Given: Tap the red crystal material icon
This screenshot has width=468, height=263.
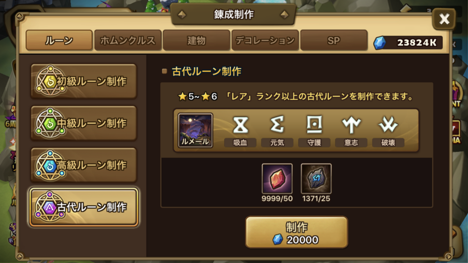Looking at the screenshot, I should (277, 179).
